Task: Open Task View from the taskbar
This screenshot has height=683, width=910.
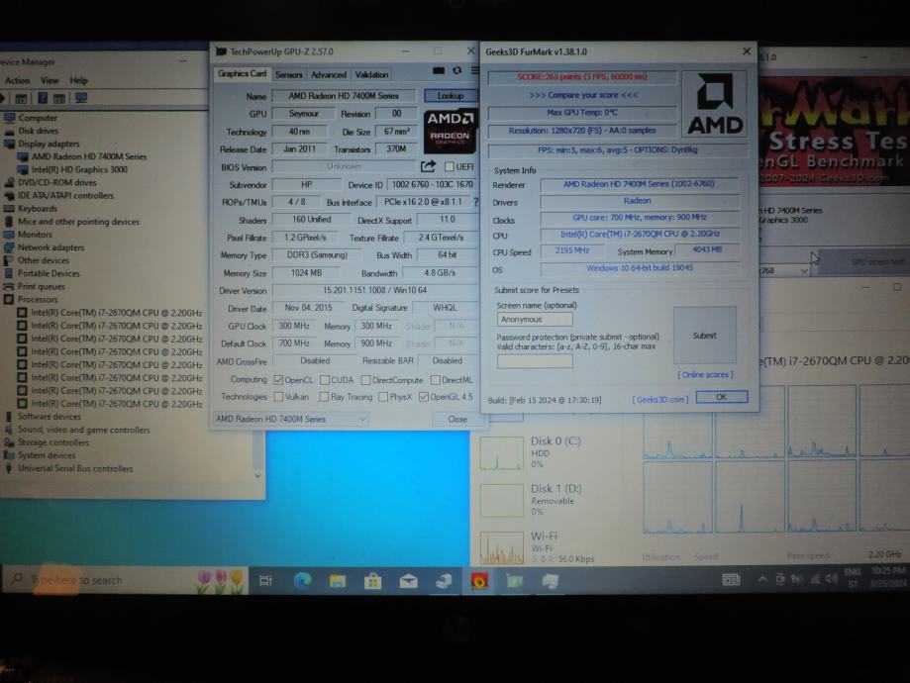Action: click(x=265, y=580)
